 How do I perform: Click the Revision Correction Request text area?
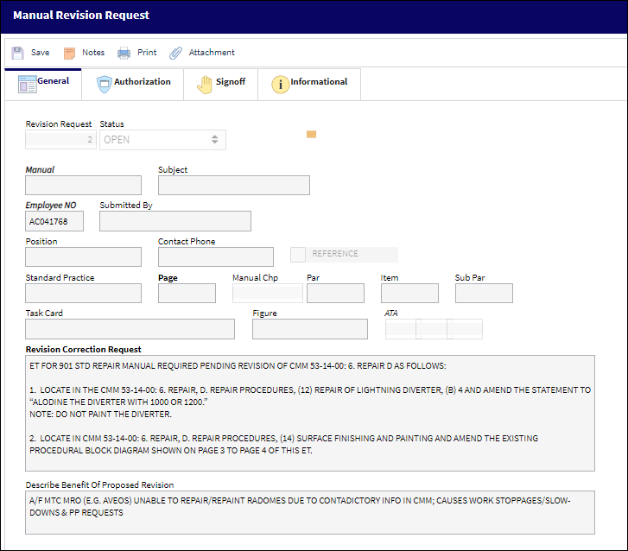(x=310, y=413)
